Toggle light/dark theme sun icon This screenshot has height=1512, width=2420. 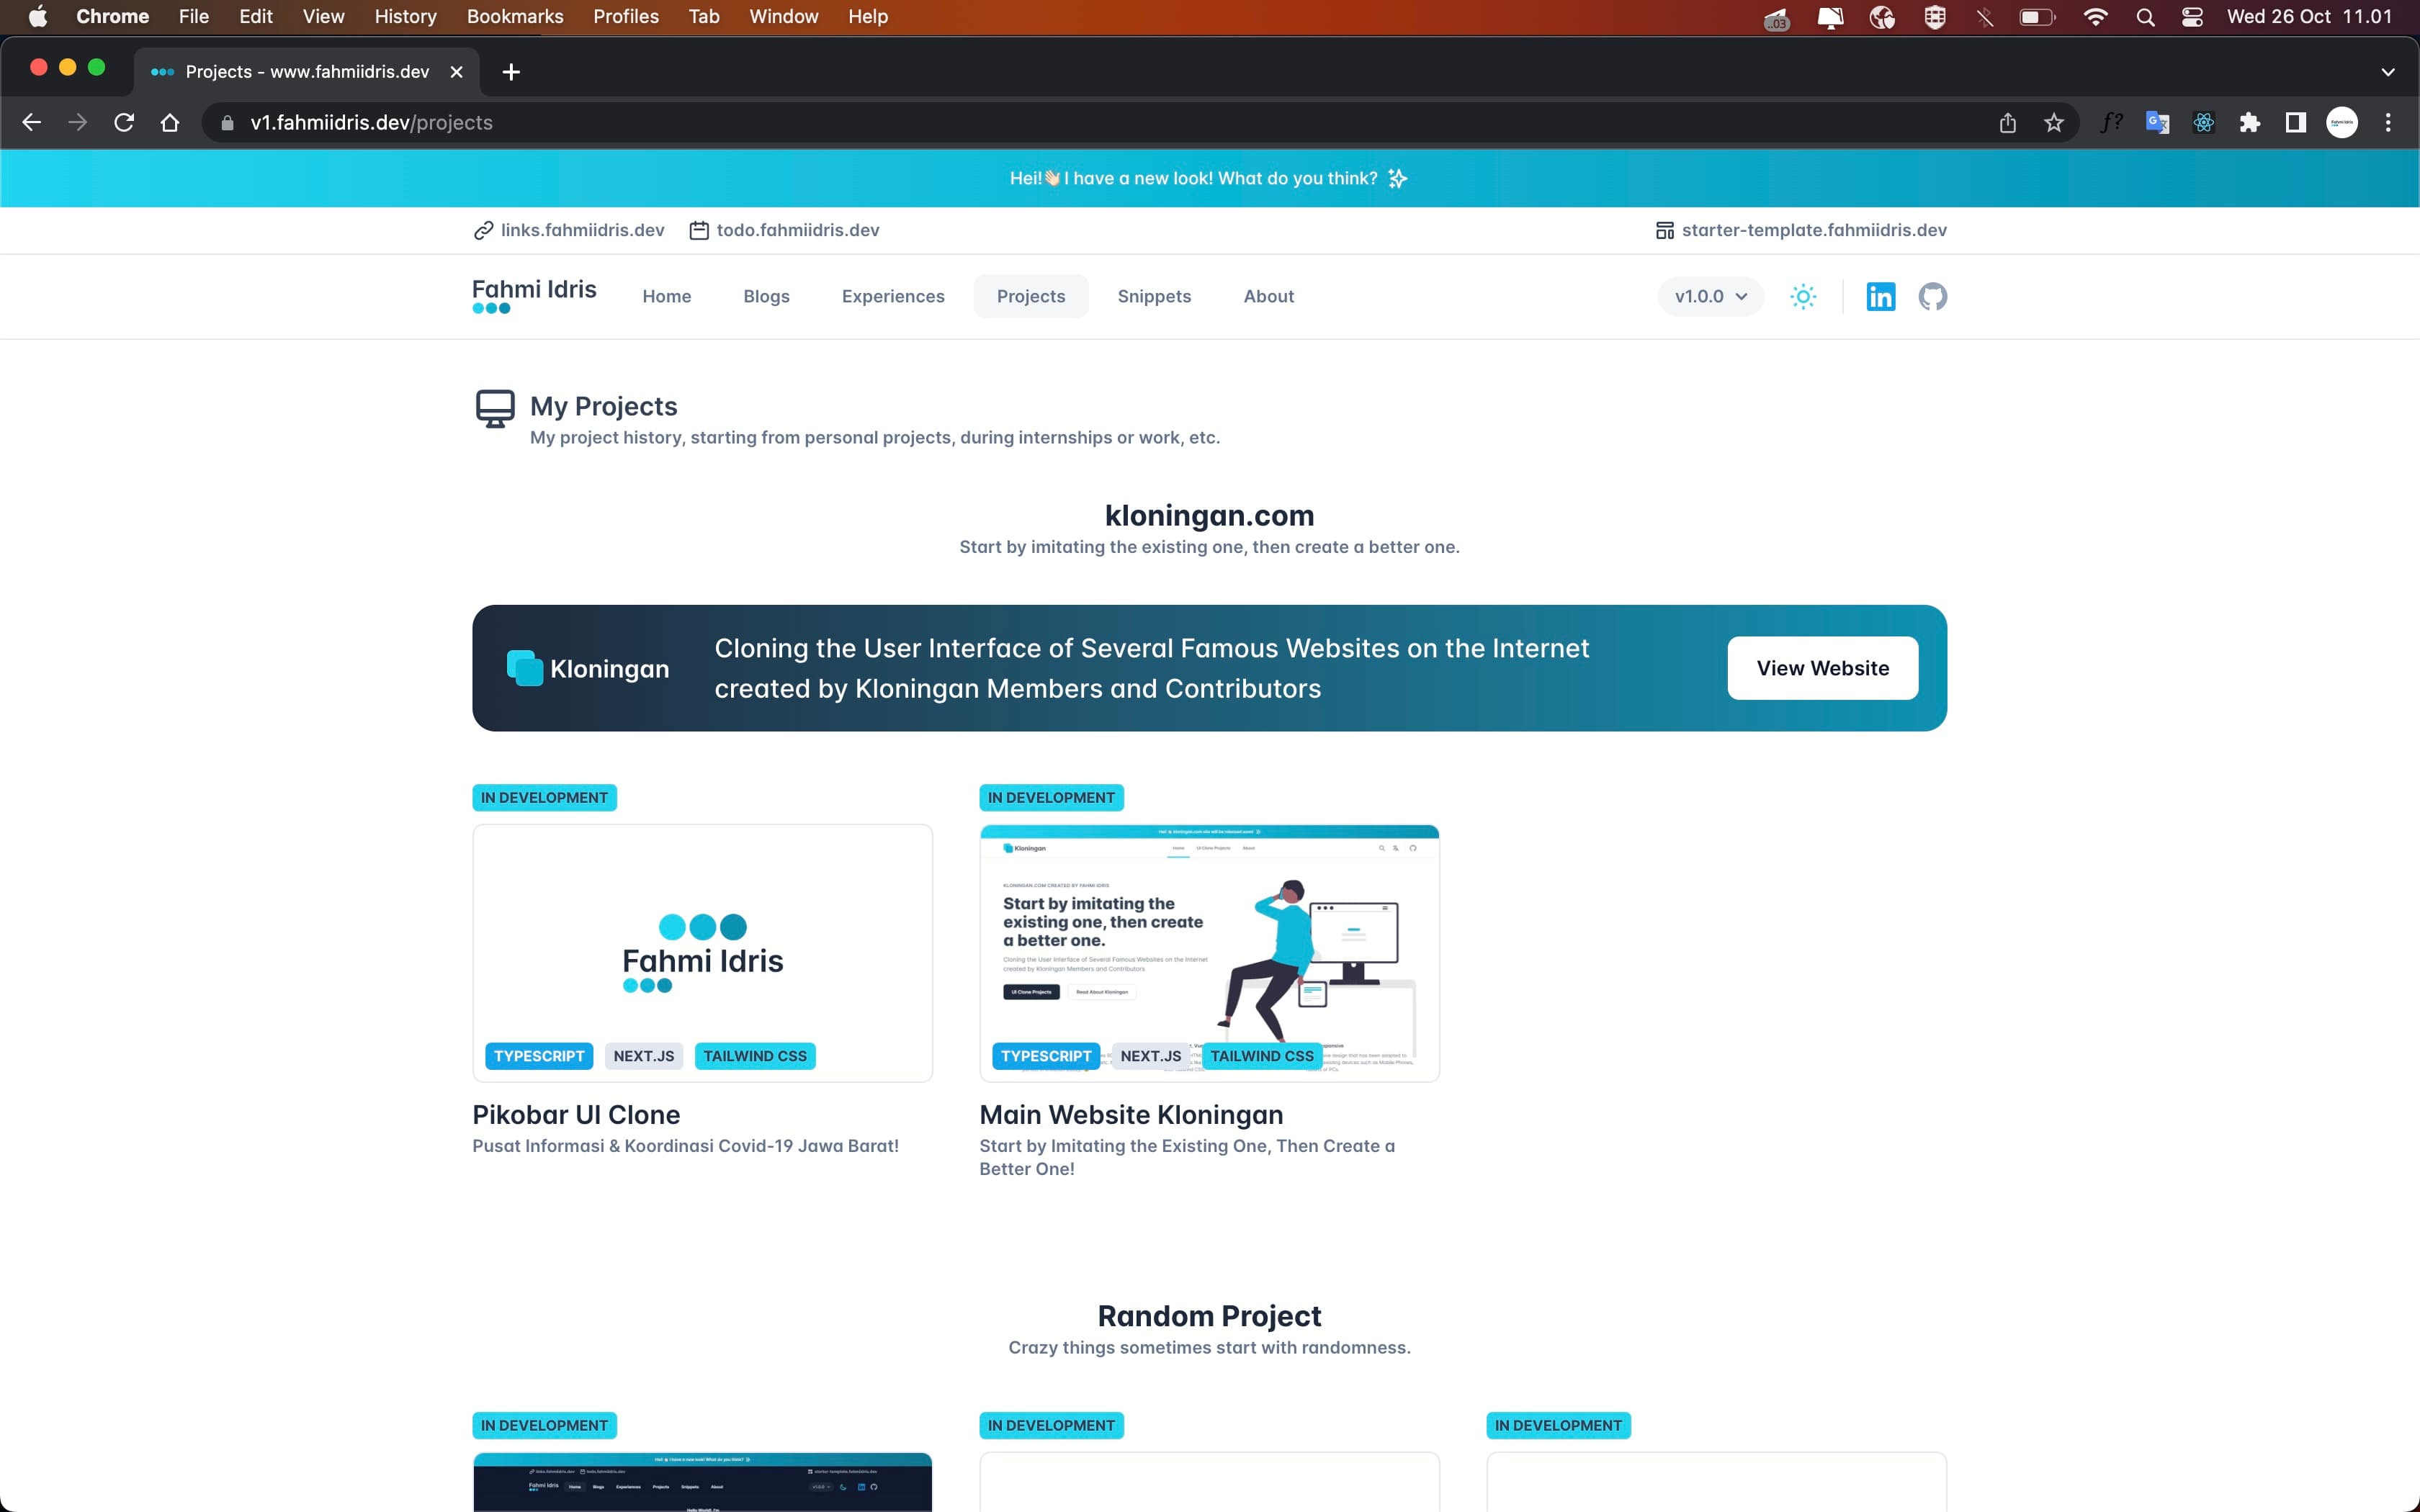click(x=1803, y=297)
